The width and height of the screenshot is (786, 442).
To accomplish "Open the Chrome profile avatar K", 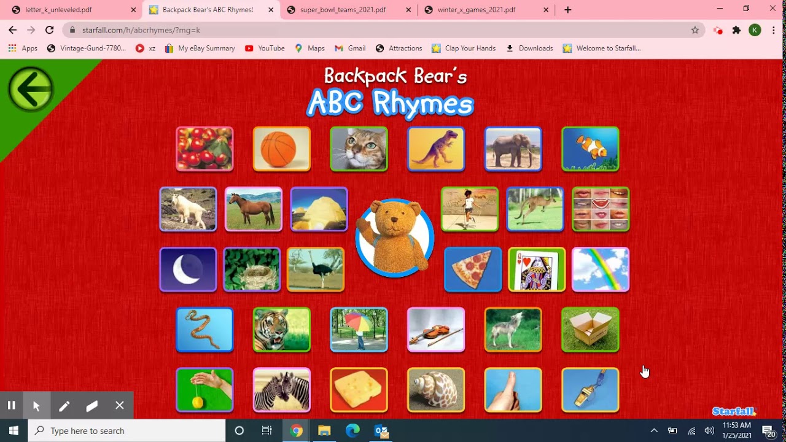I will (755, 29).
